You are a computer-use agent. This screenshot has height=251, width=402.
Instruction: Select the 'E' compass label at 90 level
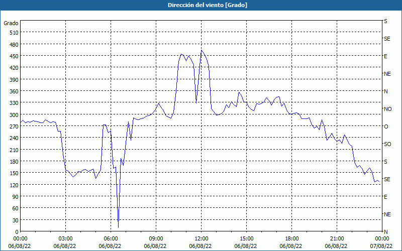[x=385, y=197]
